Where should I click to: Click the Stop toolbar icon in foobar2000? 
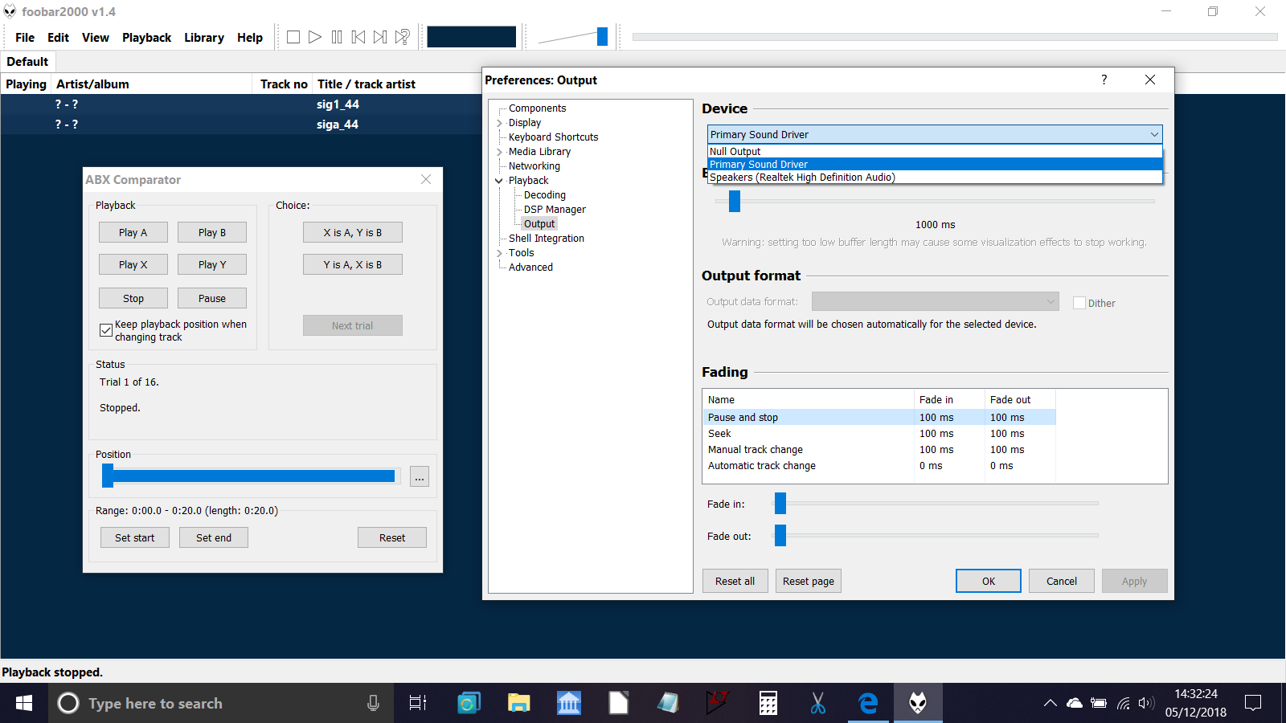point(293,37)
